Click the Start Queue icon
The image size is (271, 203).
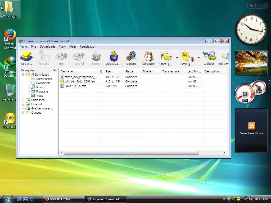pos(166,58)
